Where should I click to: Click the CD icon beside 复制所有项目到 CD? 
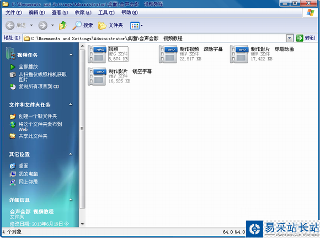pos(13,87)
